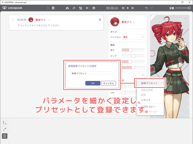Viewport: 193px width, 144px height.
Task: Maximize the VOICEPEAK window
Action: (x=183, y=2)
